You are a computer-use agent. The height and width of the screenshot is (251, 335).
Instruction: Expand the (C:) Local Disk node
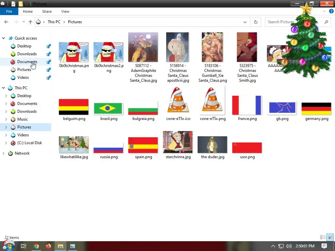point(6,143)
